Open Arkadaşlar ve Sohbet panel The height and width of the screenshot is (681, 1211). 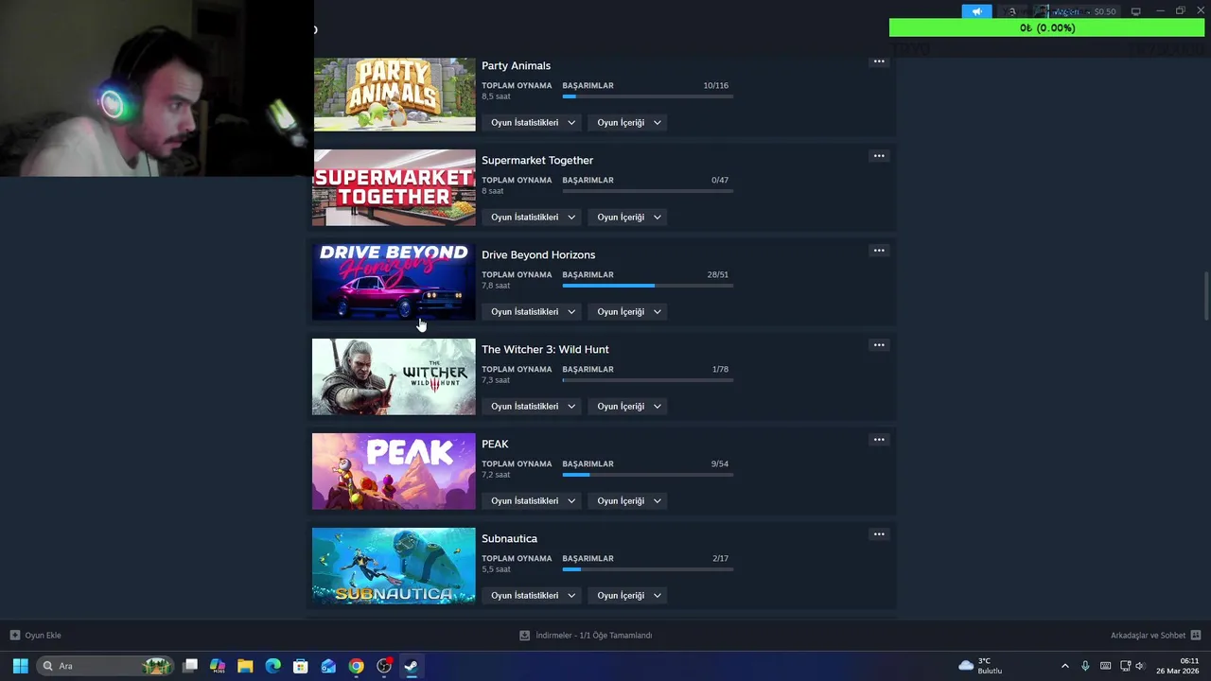coord(1155,636)
